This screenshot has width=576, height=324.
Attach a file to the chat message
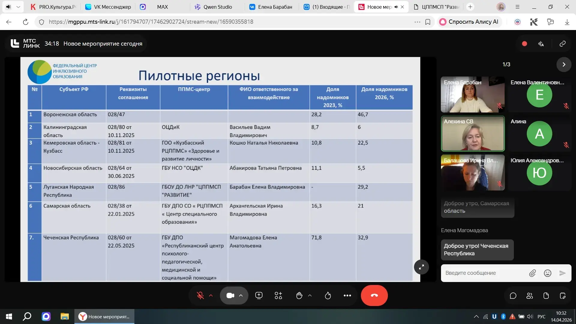coord(532,273)
